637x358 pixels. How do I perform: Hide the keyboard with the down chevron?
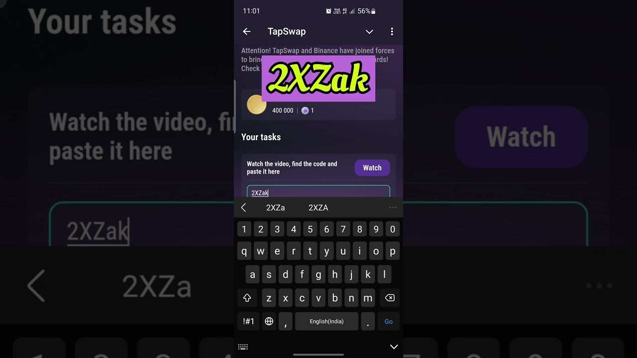394,347
